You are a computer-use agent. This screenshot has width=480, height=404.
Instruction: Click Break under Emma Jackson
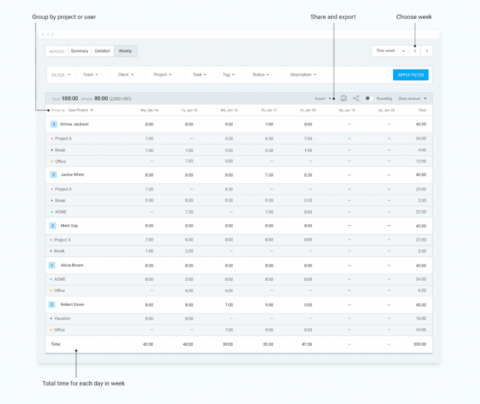click(x=60, y=150)
